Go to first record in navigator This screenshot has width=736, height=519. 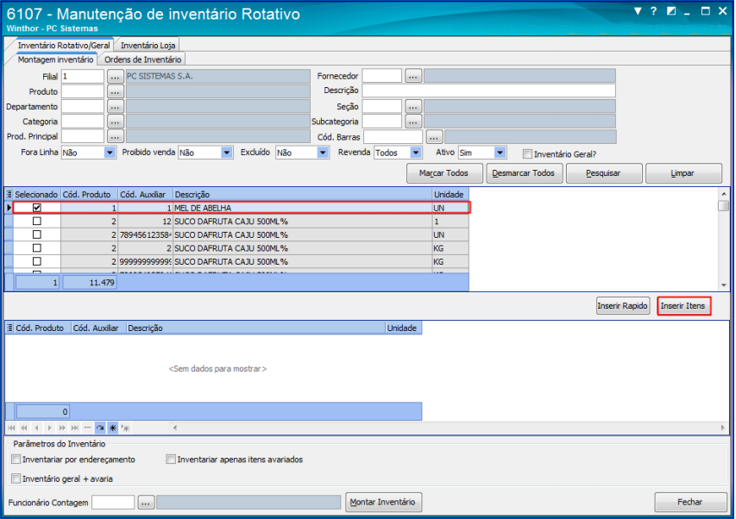(11, 428)
